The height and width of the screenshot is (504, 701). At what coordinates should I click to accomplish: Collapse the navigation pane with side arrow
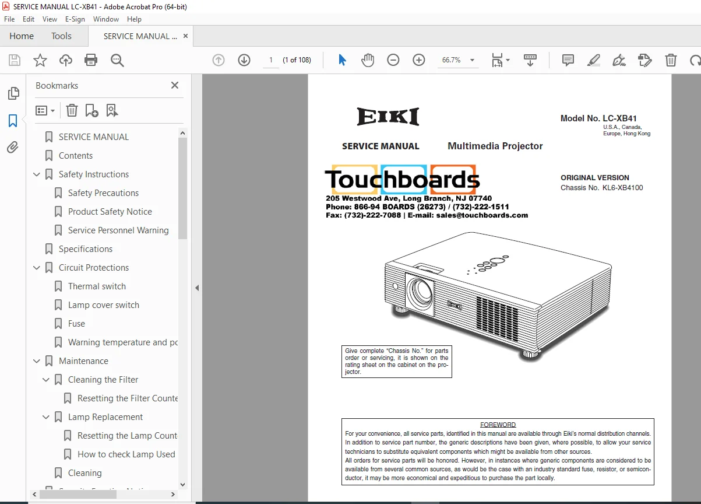coord(197,288)
